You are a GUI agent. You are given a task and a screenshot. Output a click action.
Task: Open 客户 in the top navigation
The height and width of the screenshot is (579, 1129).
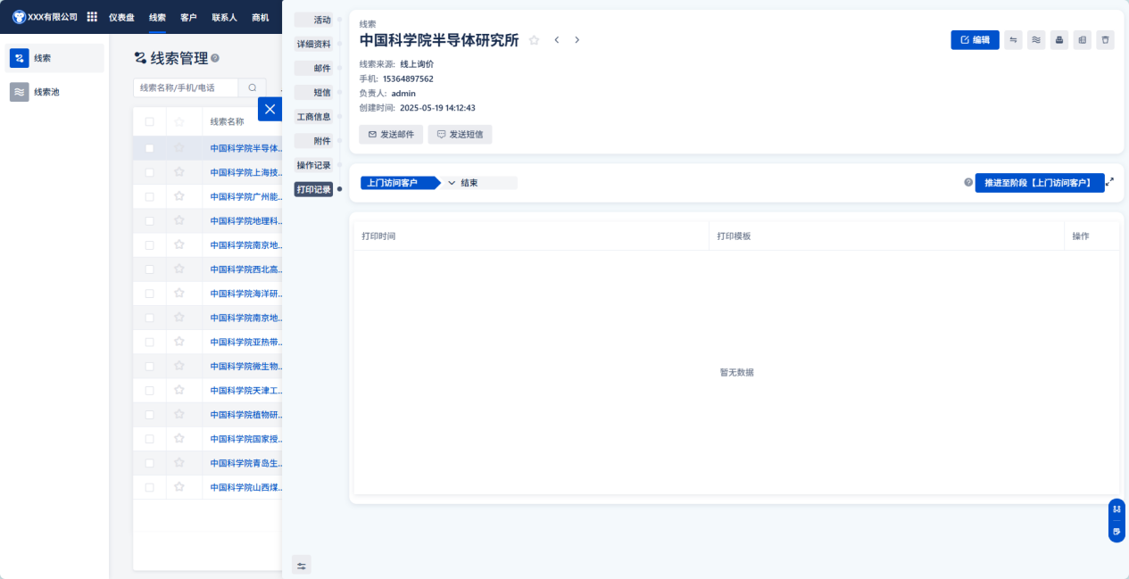[188, 17]
